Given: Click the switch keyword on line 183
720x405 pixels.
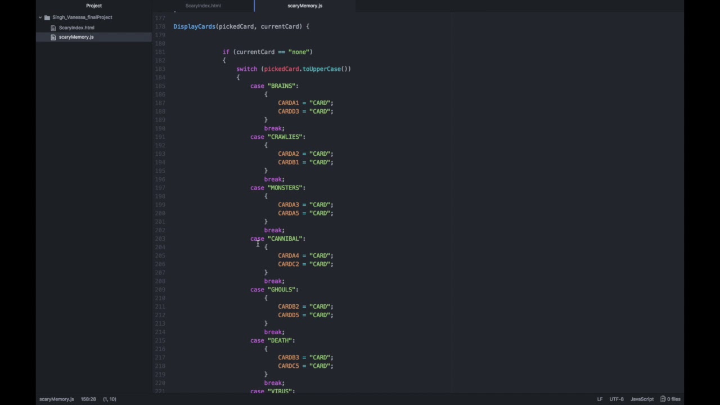Looking at the screenshot, I should pyautogui.click(x=246, y=69).
